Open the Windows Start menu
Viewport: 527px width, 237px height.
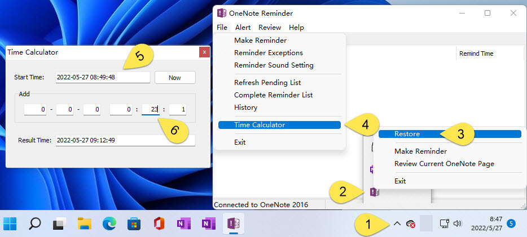[x=10, y=223]
